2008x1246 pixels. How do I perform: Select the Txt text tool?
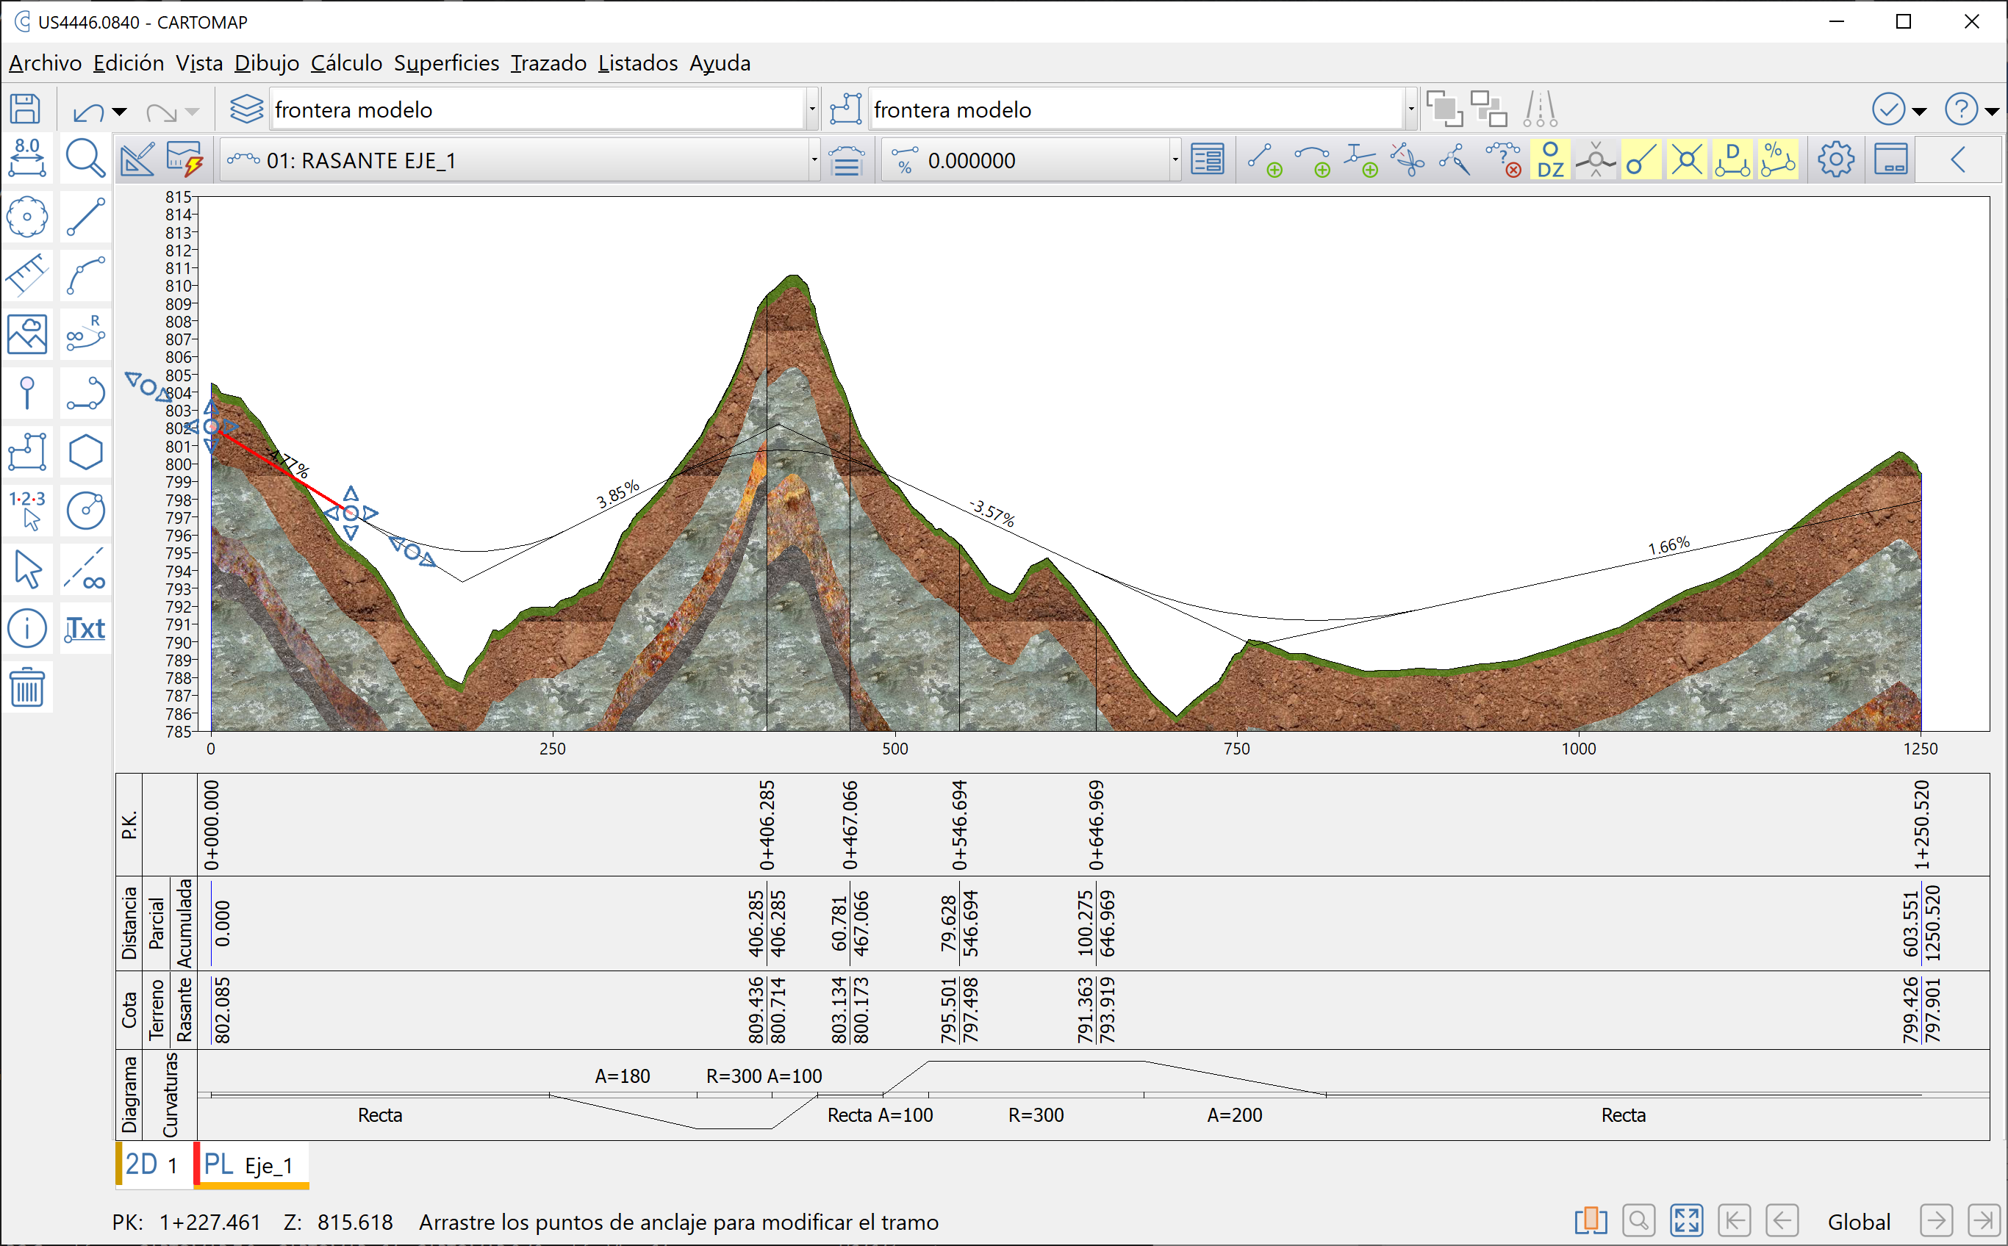tap(85, 629)
